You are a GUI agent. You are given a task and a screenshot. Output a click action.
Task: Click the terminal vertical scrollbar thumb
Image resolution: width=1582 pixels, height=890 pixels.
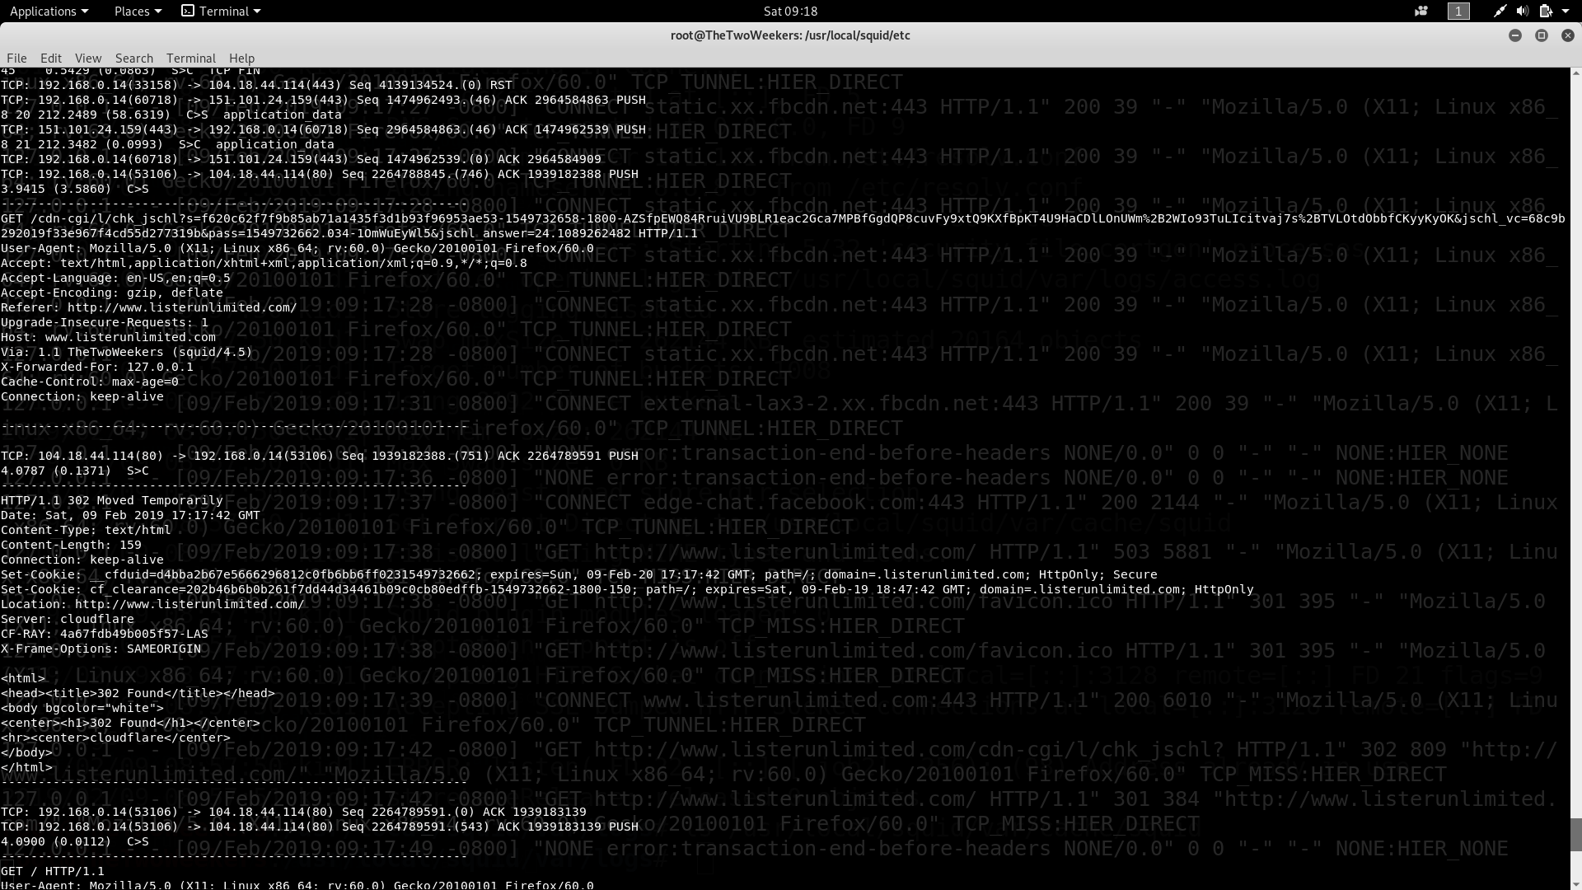pyautogui.click(x=1575, y=834)
